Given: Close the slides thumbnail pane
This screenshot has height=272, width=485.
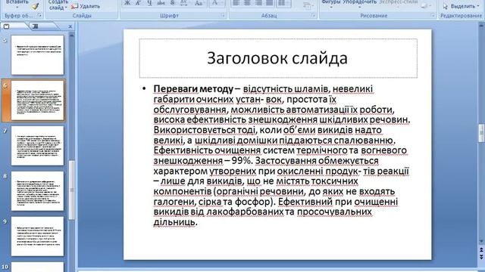Looking at the screenshot, I should coord(70,26).
